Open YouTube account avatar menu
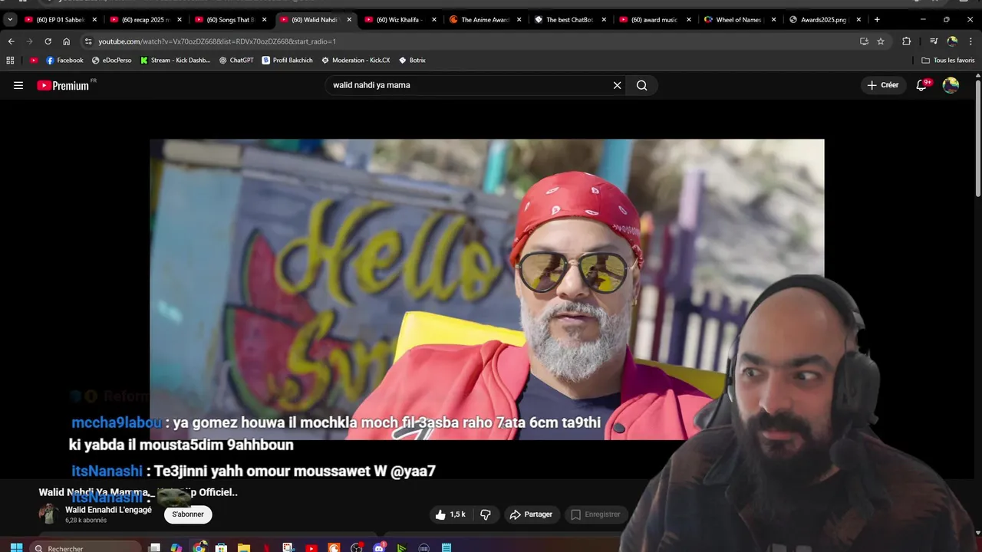 point(951,85)
